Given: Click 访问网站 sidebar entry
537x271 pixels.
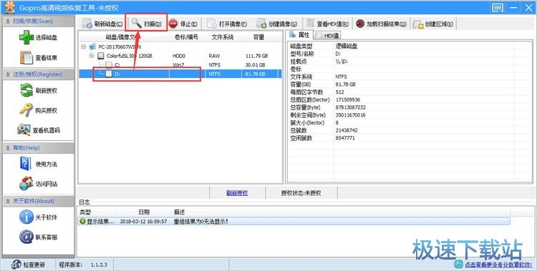Looking at the screenshot, I should [x=38, y=184].
